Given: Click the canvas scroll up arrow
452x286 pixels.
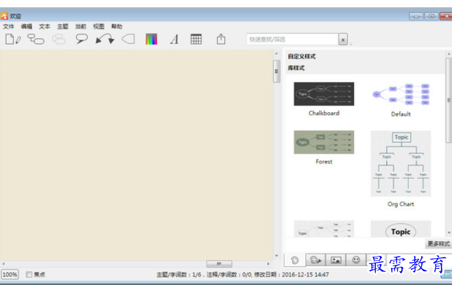Looking at the screenshot, I should coord(276,54).
